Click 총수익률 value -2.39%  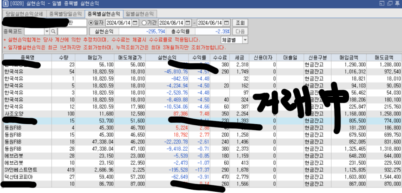point(213,32)
